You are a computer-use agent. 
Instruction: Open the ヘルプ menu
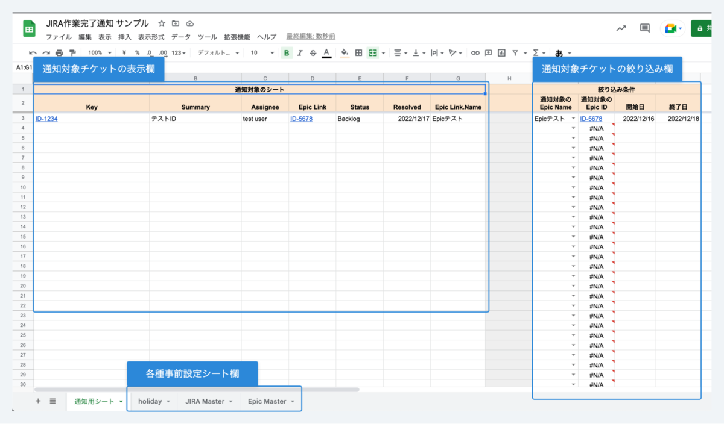pyautogui.click(x=267, y=37)
